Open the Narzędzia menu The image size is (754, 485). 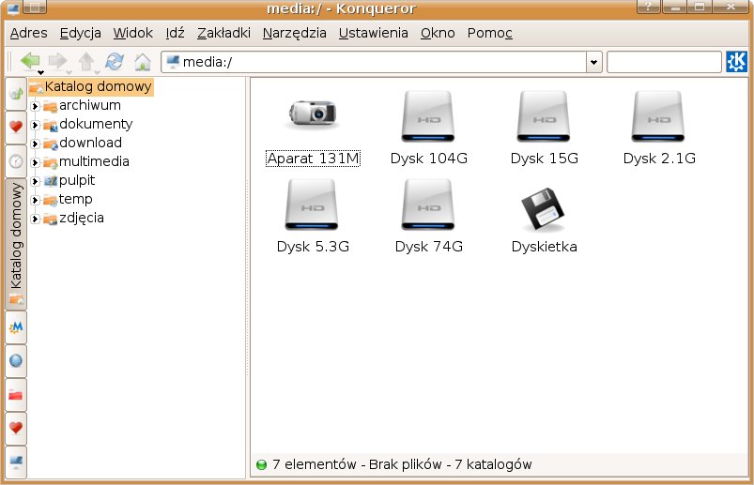point(294,33)
